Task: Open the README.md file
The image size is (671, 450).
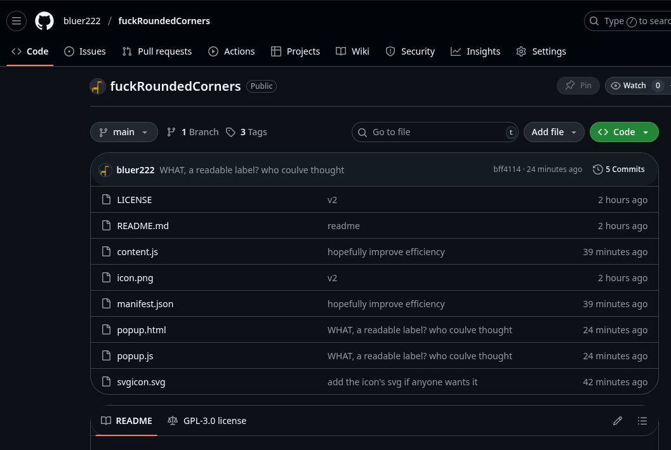Action: pos(143,226)
